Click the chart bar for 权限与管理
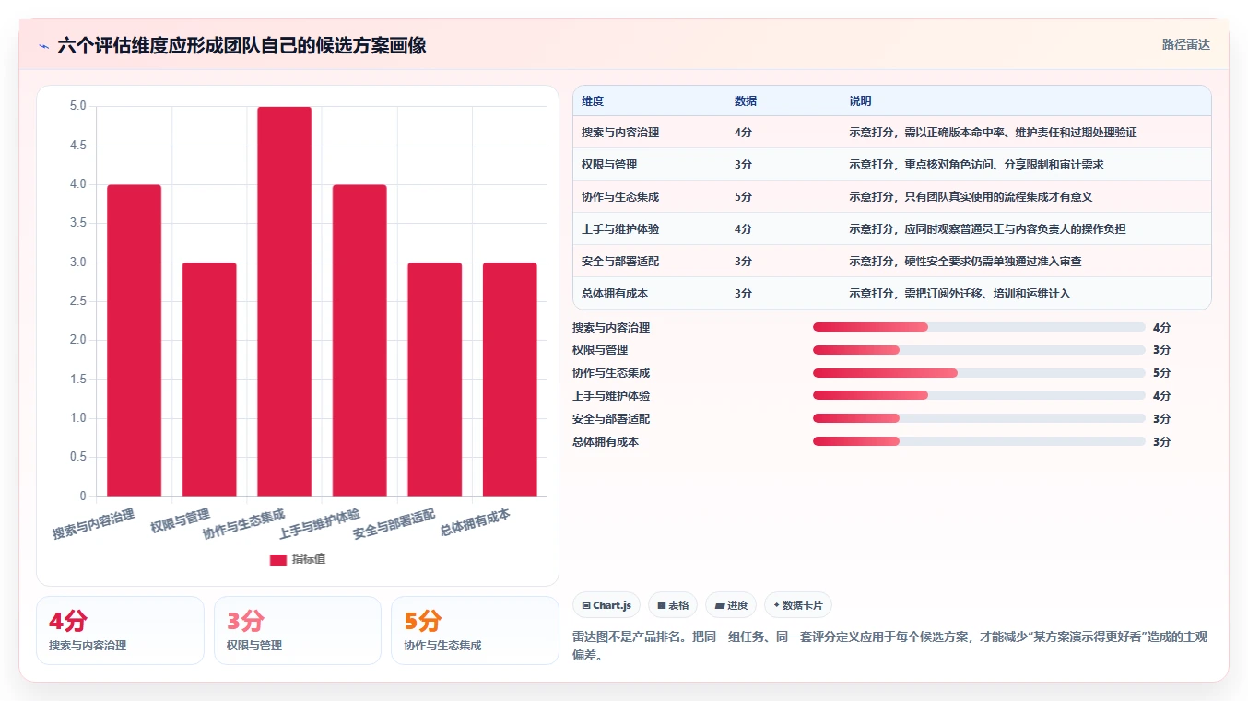 [x=209, y=379]
